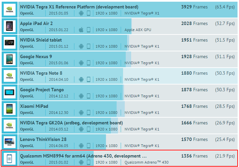Click the NVIDIA Tegra Note 8 logo thumbnail

coord(9,76)
